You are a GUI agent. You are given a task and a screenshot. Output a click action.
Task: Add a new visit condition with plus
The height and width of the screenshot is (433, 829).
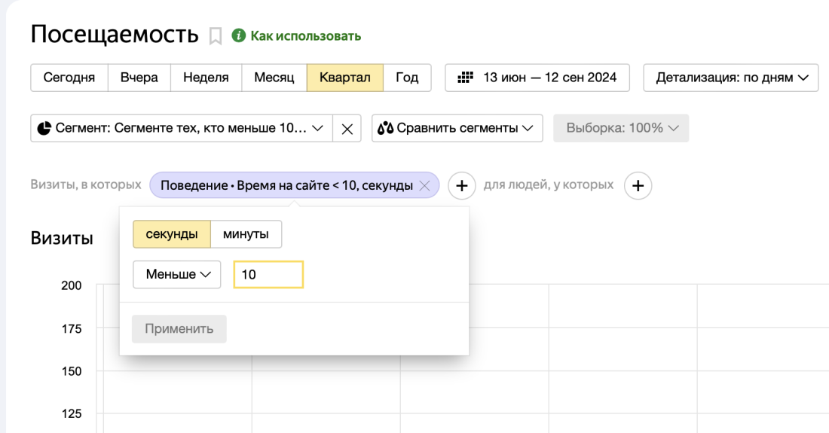pyautogui.click(x=462, y=185)
